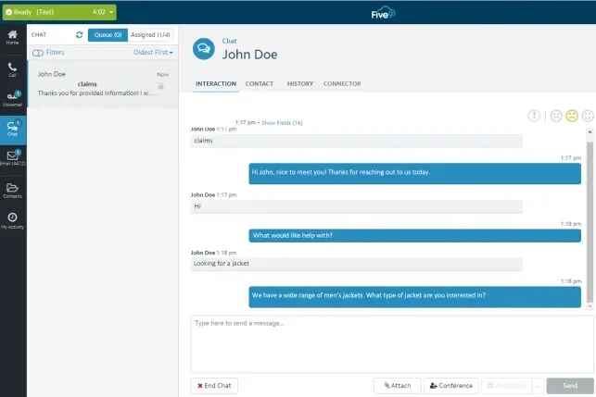Click the message input text area
596x397 pixels.
[x=391, y=344]
